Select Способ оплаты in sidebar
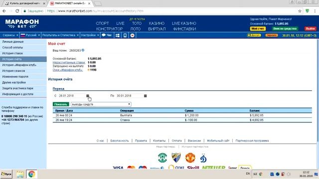 23,48
